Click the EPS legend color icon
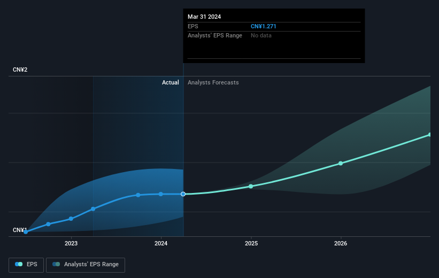Image resolution: width=439 pixels, height=278 pixels. (19, 264)
